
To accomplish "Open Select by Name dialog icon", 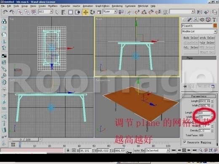I will (x=64, y=12).
